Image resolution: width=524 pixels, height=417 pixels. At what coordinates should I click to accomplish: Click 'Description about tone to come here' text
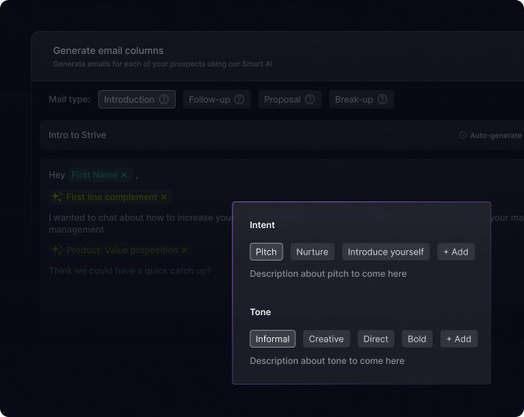pos(327,361)
